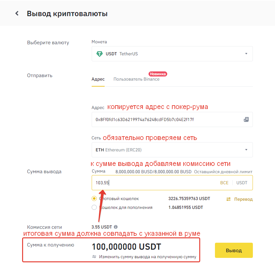Screen dimensions: 275x274
Task: Click the 100,000000 USDT received amount
Action: [126, 247]
